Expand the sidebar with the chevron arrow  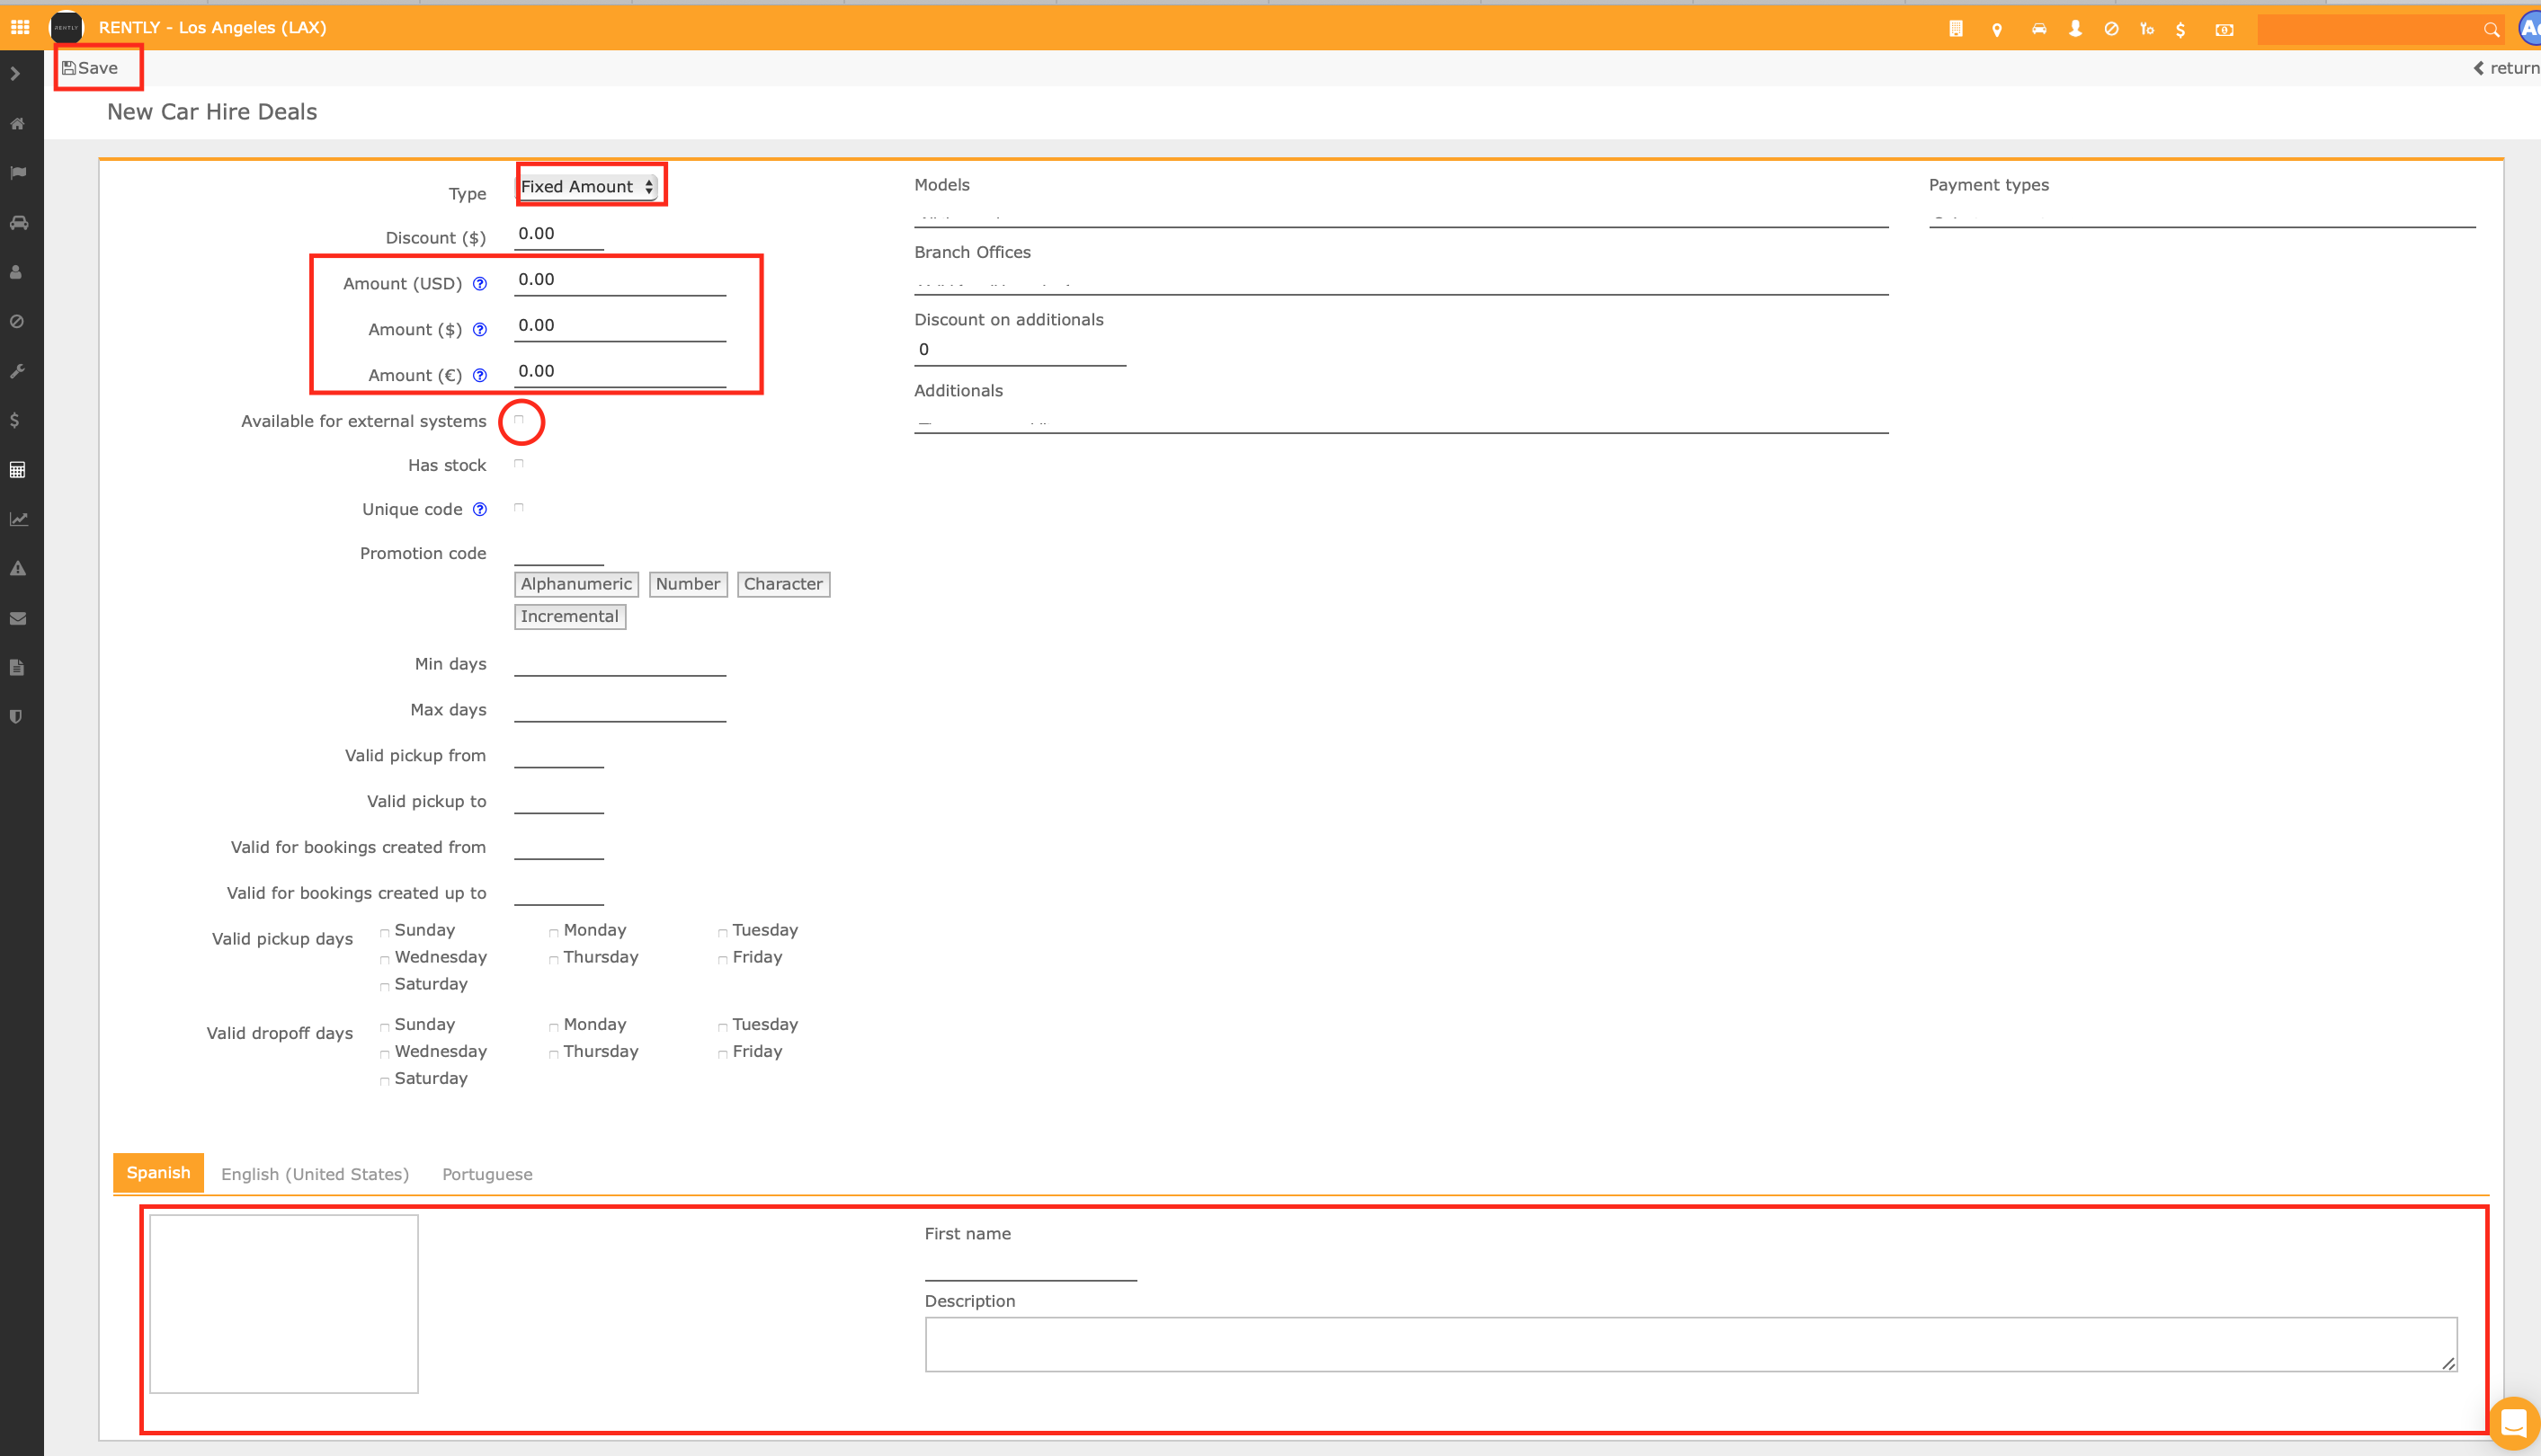(15, 74)
